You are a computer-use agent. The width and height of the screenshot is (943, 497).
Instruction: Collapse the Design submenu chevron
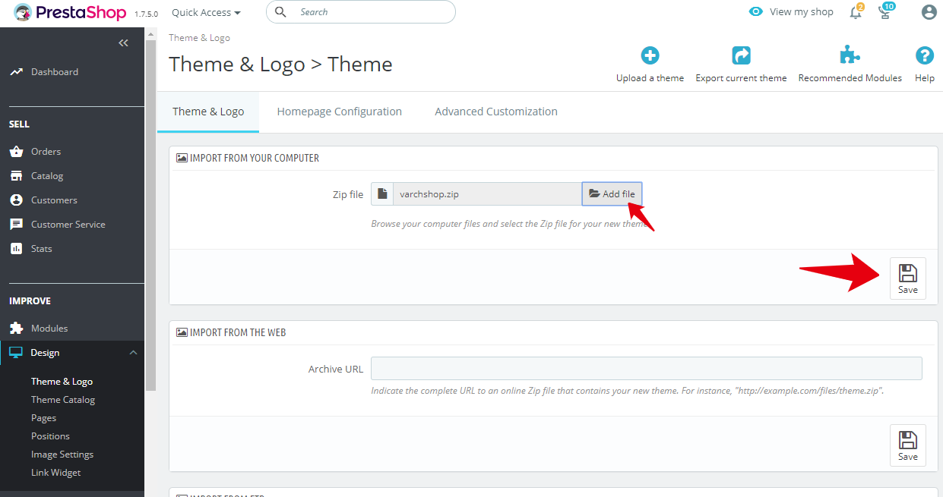click(x=133, y=353)
